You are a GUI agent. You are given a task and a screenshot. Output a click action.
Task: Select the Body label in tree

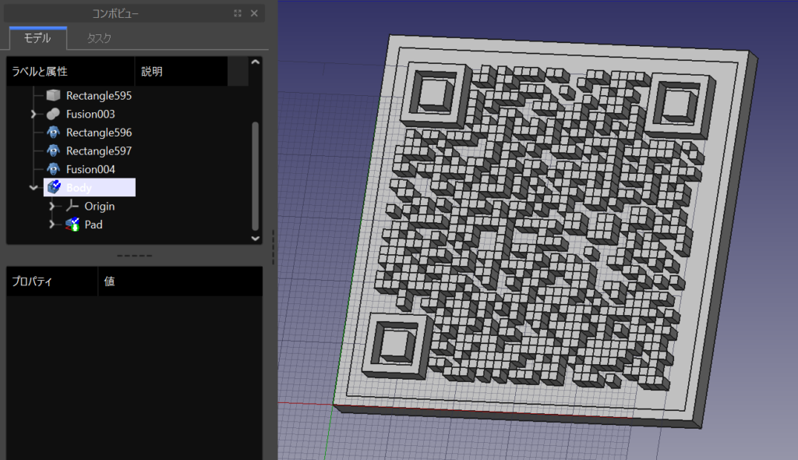[x=79, y=187]
